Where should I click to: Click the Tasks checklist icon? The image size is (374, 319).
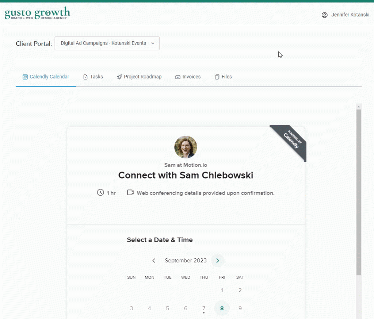85,77
